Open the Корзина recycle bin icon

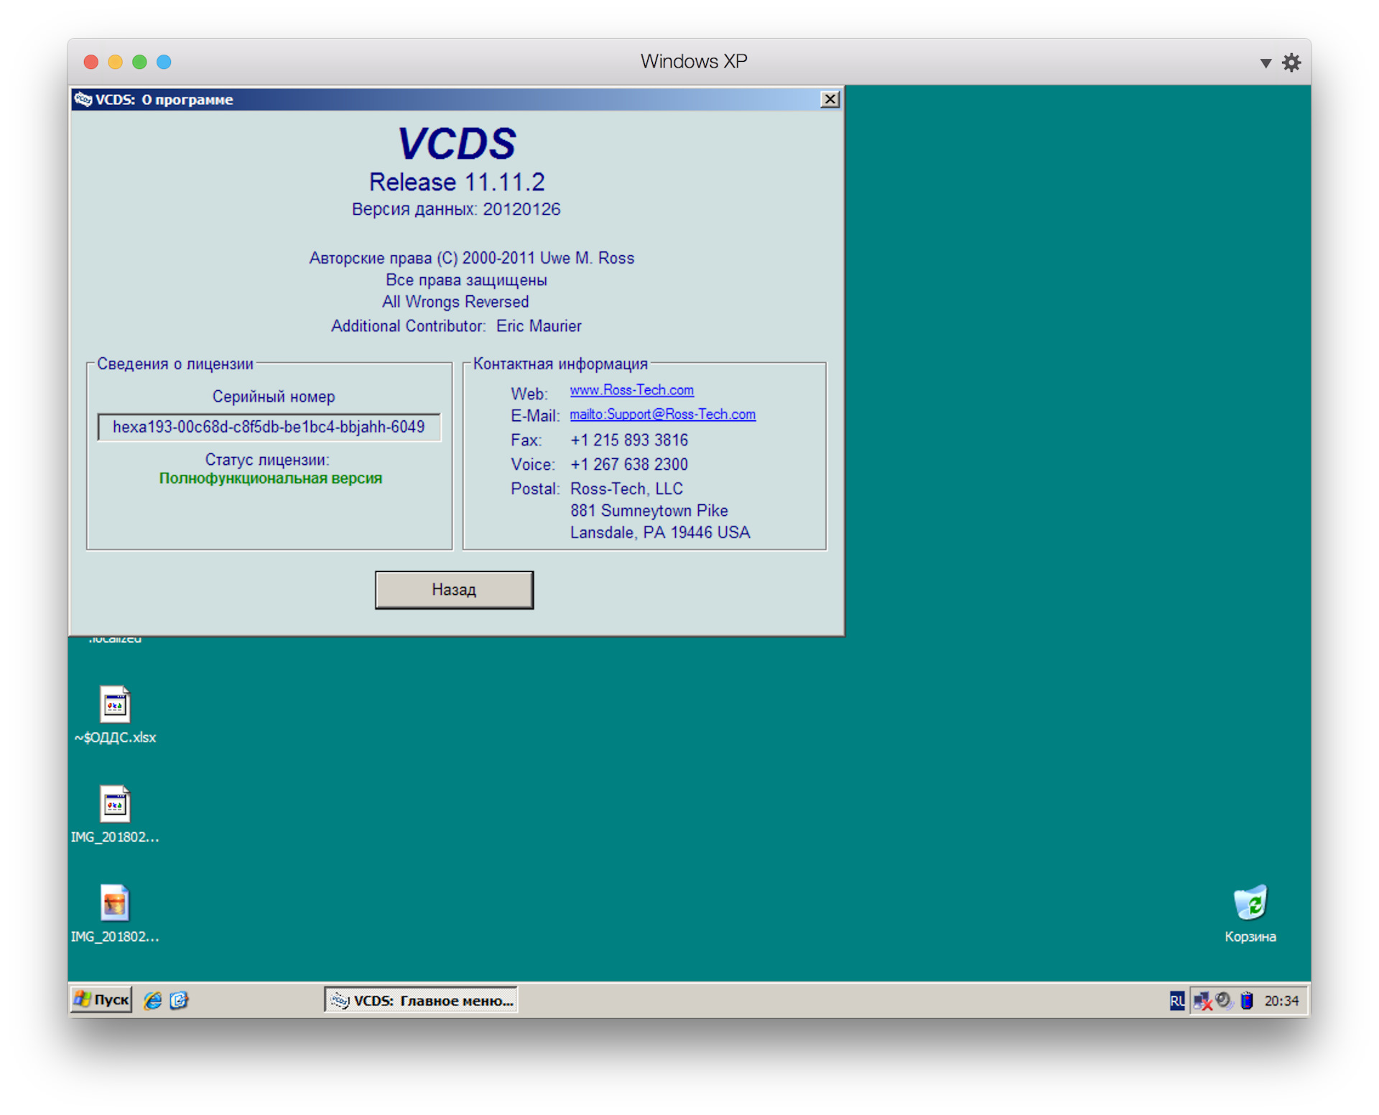[1250, 912]
